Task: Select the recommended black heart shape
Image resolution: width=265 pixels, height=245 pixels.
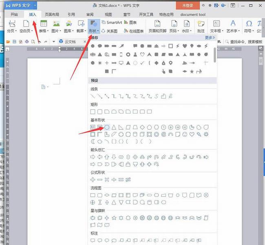Action: pyautogui.click(x=185, y=46)
